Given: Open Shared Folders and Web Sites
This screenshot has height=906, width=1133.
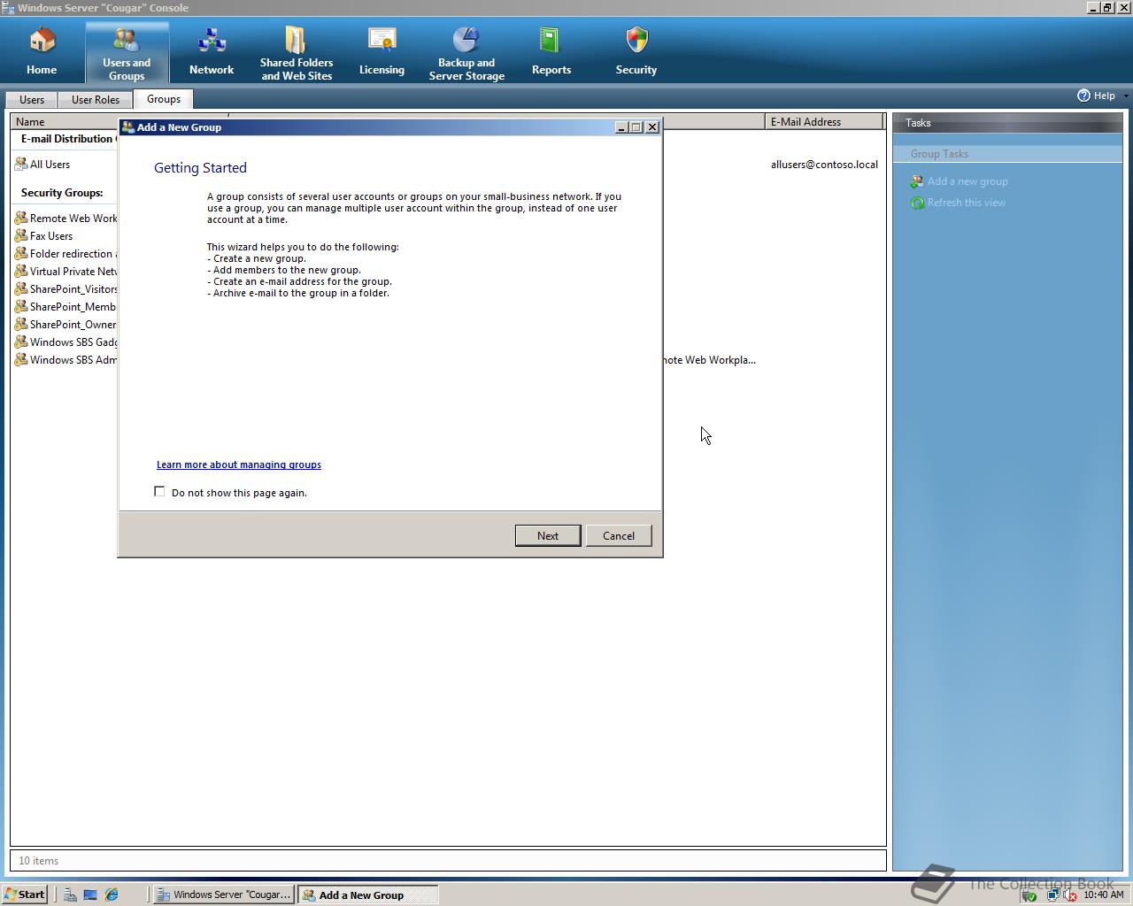Looking at the screenshot, I should point(297,52).
